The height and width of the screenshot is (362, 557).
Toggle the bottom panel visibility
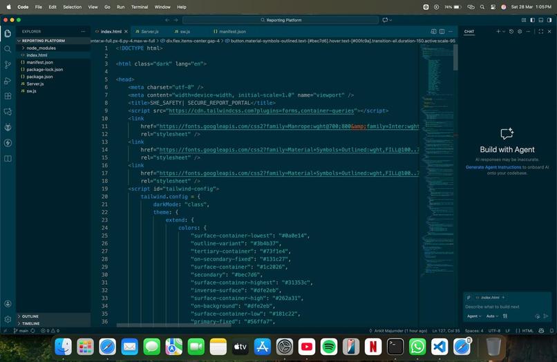(x=540, y=20)
